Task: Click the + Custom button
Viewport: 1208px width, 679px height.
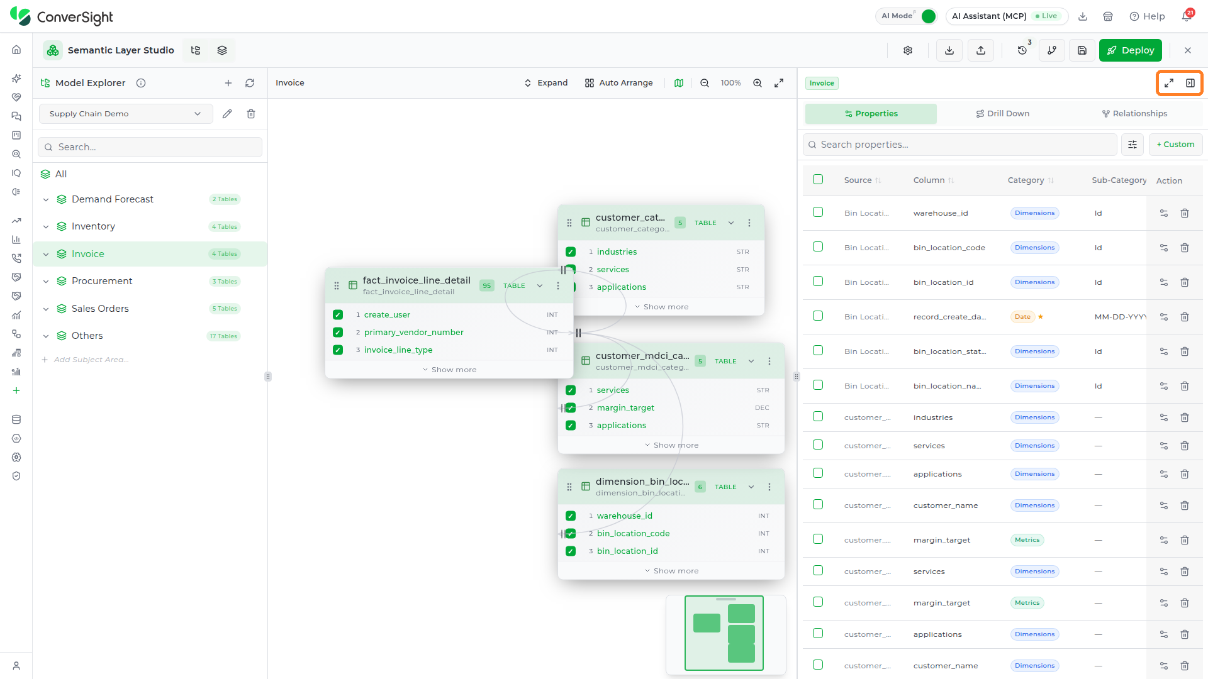Action: point(1175,145)
